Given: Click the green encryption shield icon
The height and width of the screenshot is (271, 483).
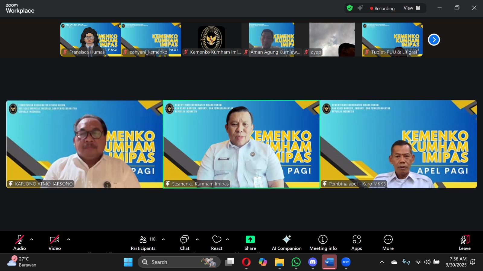Looking at the screenshot, I should (x=350, y=8).
